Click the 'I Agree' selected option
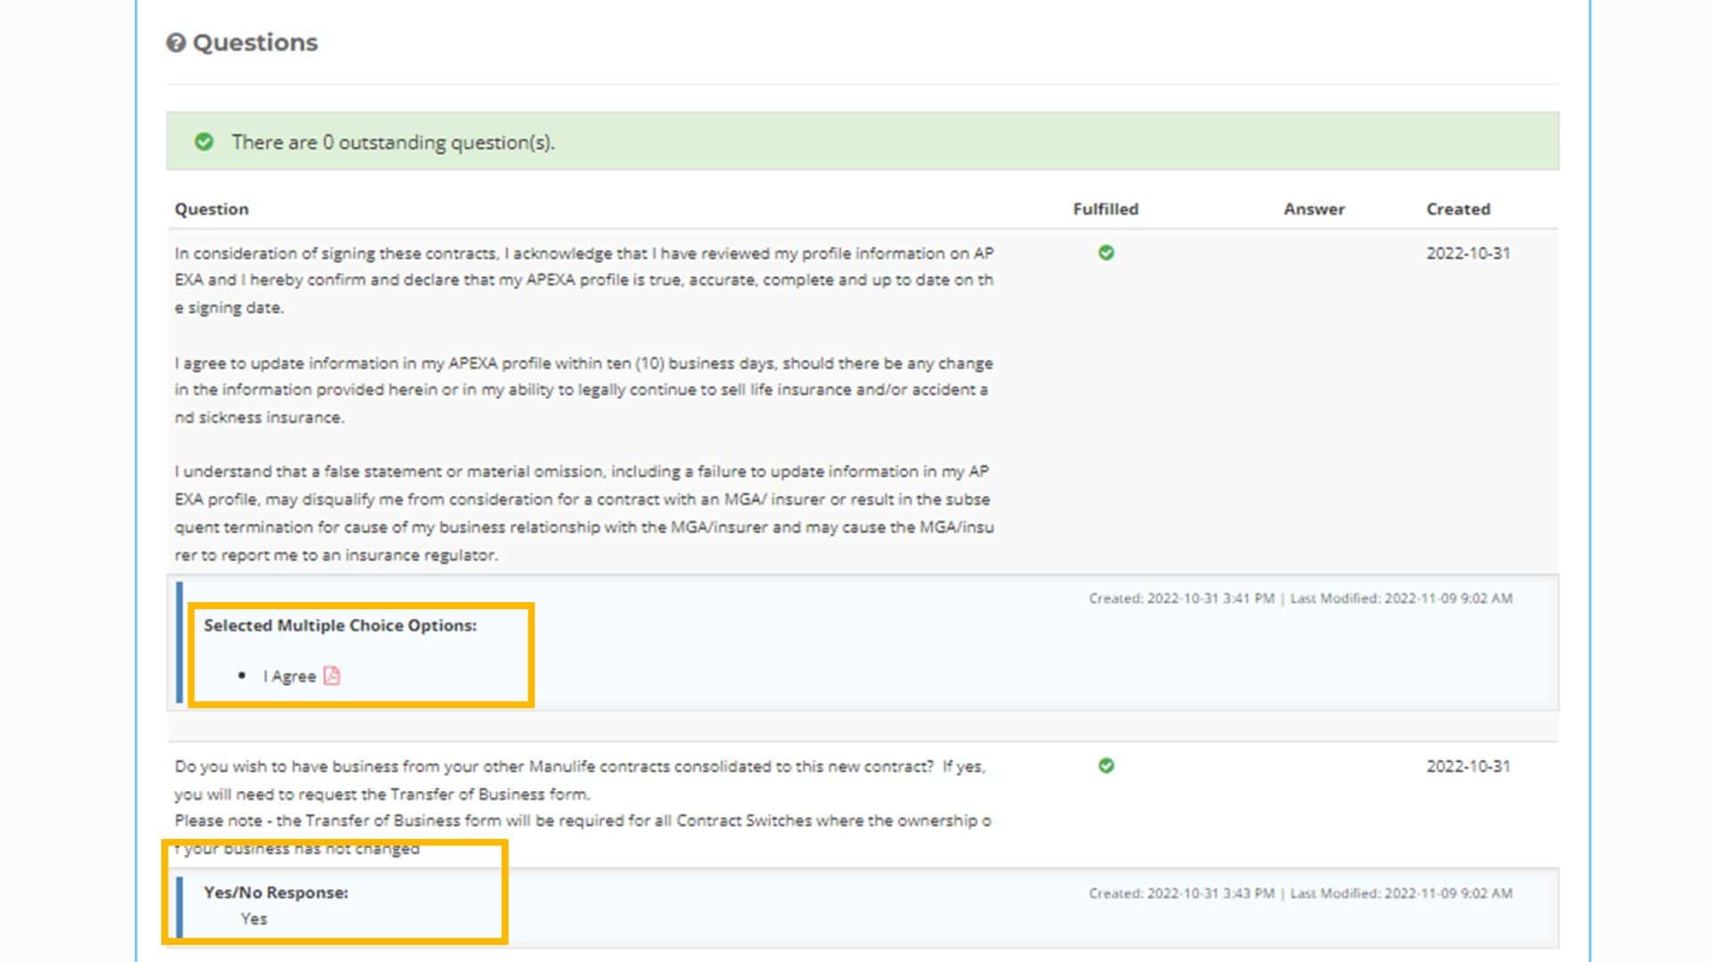 (290, 676)
